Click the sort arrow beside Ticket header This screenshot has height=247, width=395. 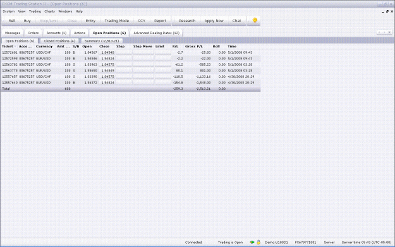point(15,47)
